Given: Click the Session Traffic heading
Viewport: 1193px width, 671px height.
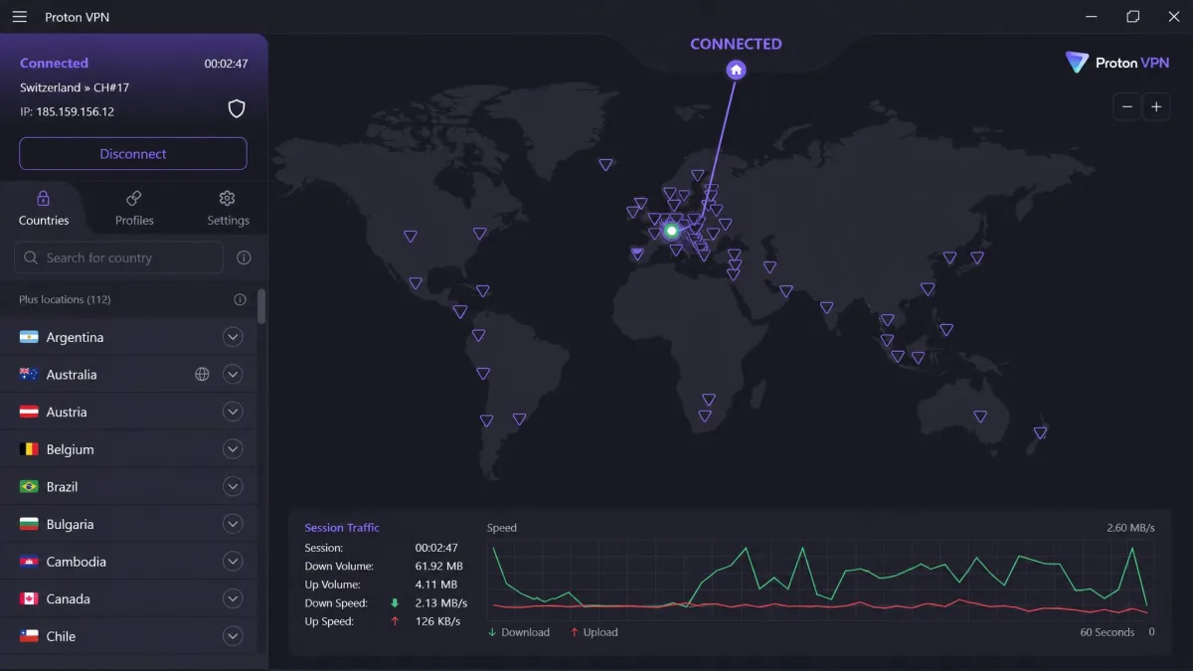Looking at the screenshot, I should [x=342, y=528].
